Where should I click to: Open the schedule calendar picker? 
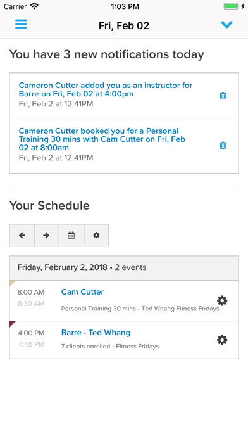[71, 235]
